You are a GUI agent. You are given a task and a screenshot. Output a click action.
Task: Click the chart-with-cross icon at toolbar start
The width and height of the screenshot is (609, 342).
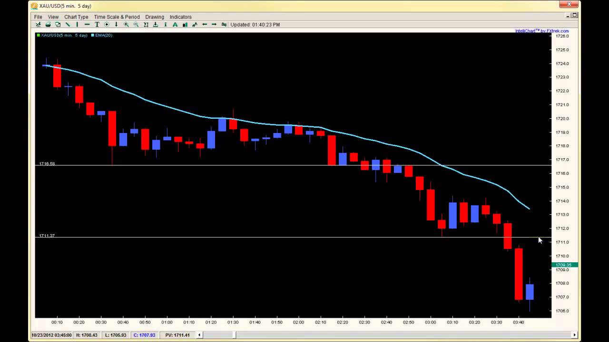coord(39,25)
